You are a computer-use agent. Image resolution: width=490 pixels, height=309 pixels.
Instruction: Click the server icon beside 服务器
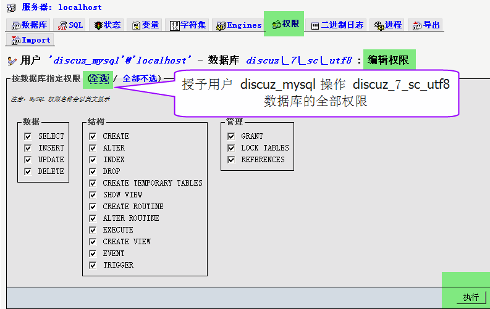point(11,8)
